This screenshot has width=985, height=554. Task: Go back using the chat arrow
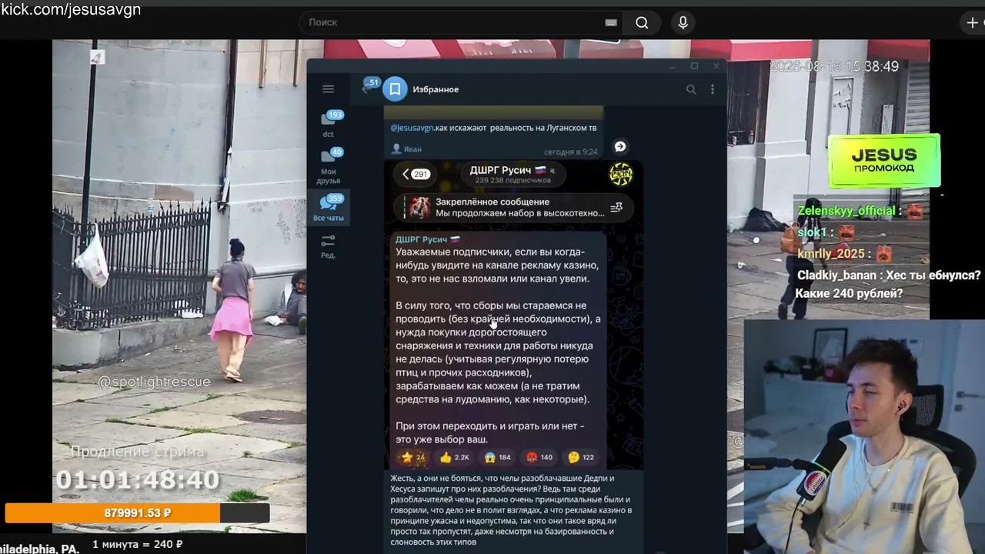pyautogui.click(x=366, y=88)
